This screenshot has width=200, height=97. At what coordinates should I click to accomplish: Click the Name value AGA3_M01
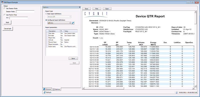coord(104,29)
